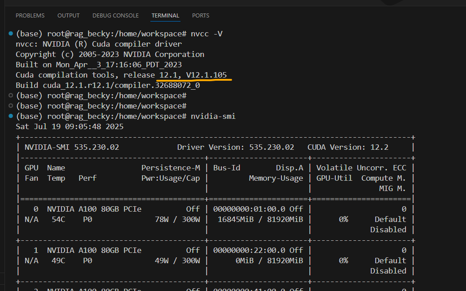Click the 'Pwr:Usage/Cap' header text
The width and height of the screenshot is (466, 291).
point(171,178)
